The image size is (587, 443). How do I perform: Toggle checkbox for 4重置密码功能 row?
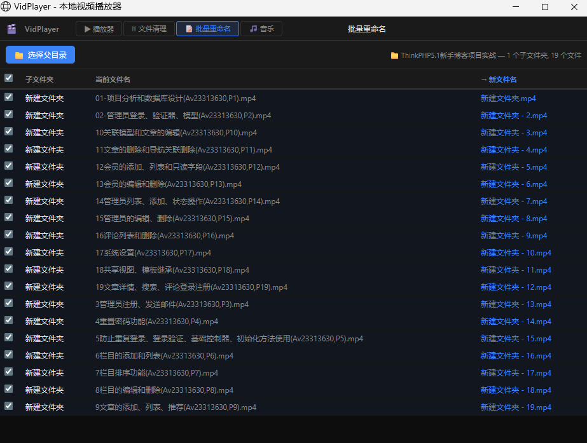(x=9, y=320)
